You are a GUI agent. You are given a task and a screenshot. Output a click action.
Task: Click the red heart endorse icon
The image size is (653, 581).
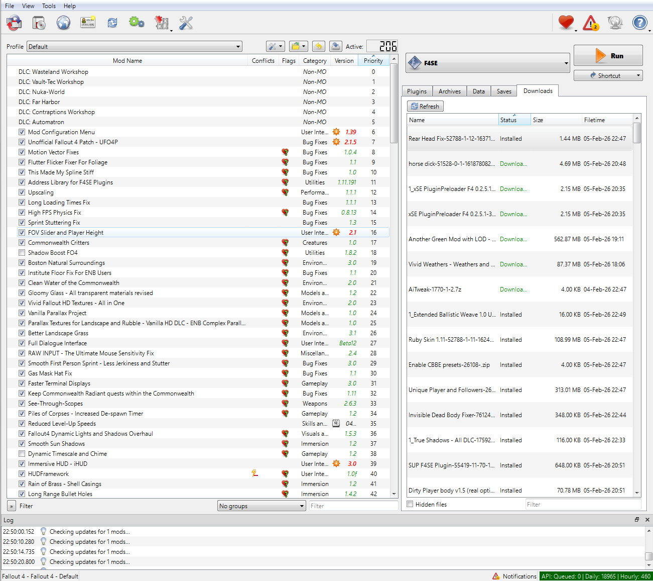[566, 23]
